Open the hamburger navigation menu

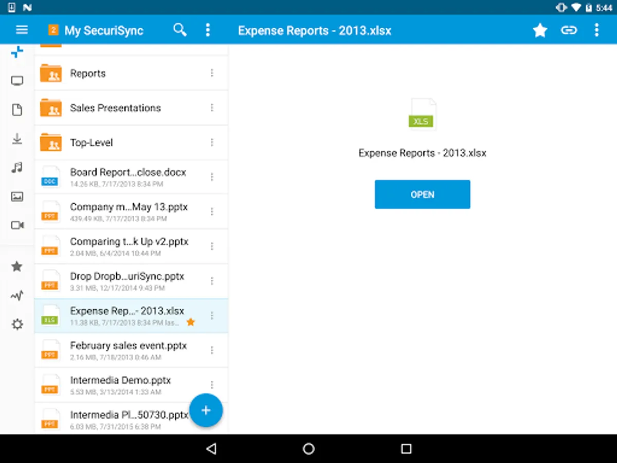coord(22,30)
